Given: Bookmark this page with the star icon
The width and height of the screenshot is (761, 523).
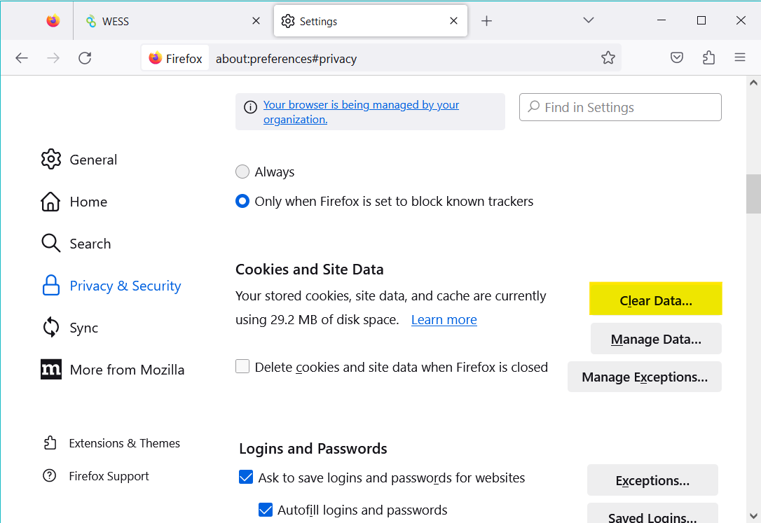Looking at the screenshot, I should pyautogui.click(x=608, y=58).
